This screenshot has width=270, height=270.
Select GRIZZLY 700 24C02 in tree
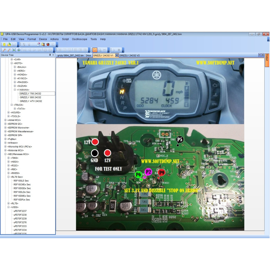point(31,93)
